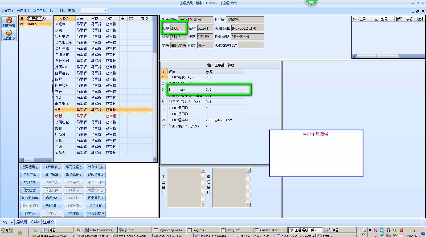
Task: Switch to Total Commander in taskbar
Action: point(100,230)
